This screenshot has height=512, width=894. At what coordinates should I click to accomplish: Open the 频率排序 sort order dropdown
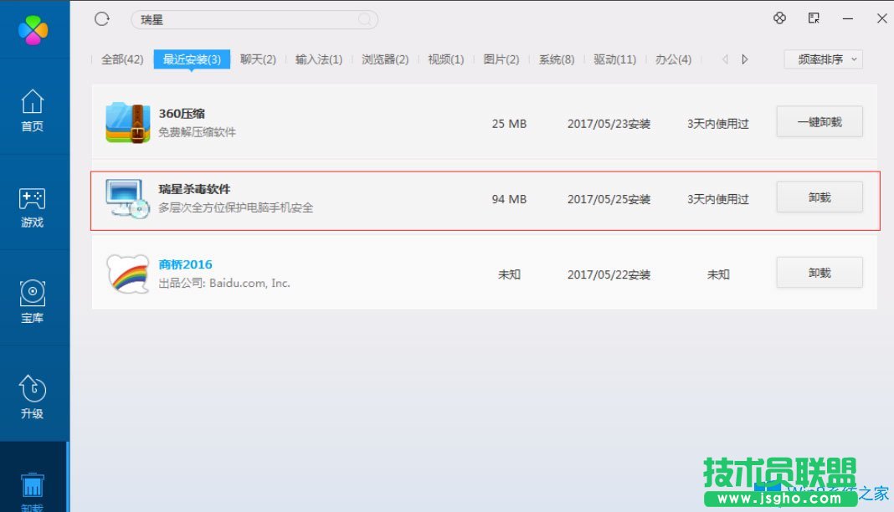(823, 59)
